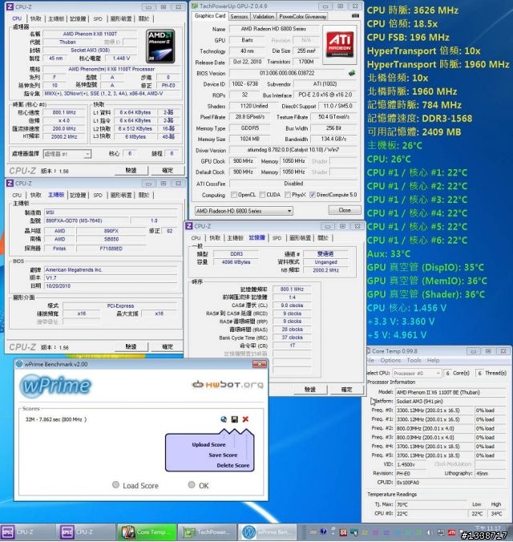This screenshot has width=513, height=542.
Task: Click the hwbot.org logo in wPrime
Action: [228, 384]
